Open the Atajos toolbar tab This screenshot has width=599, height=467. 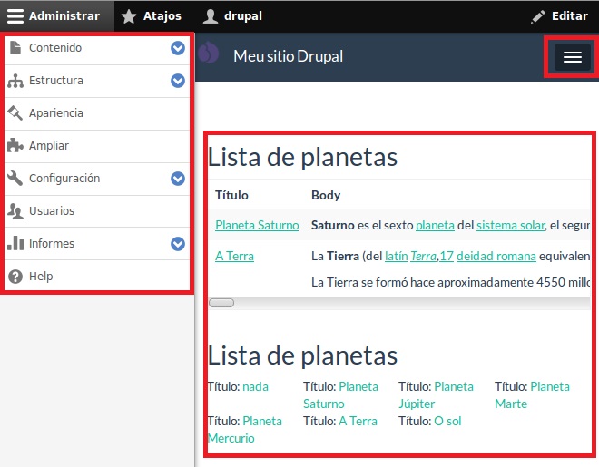[x=152, y=16]
